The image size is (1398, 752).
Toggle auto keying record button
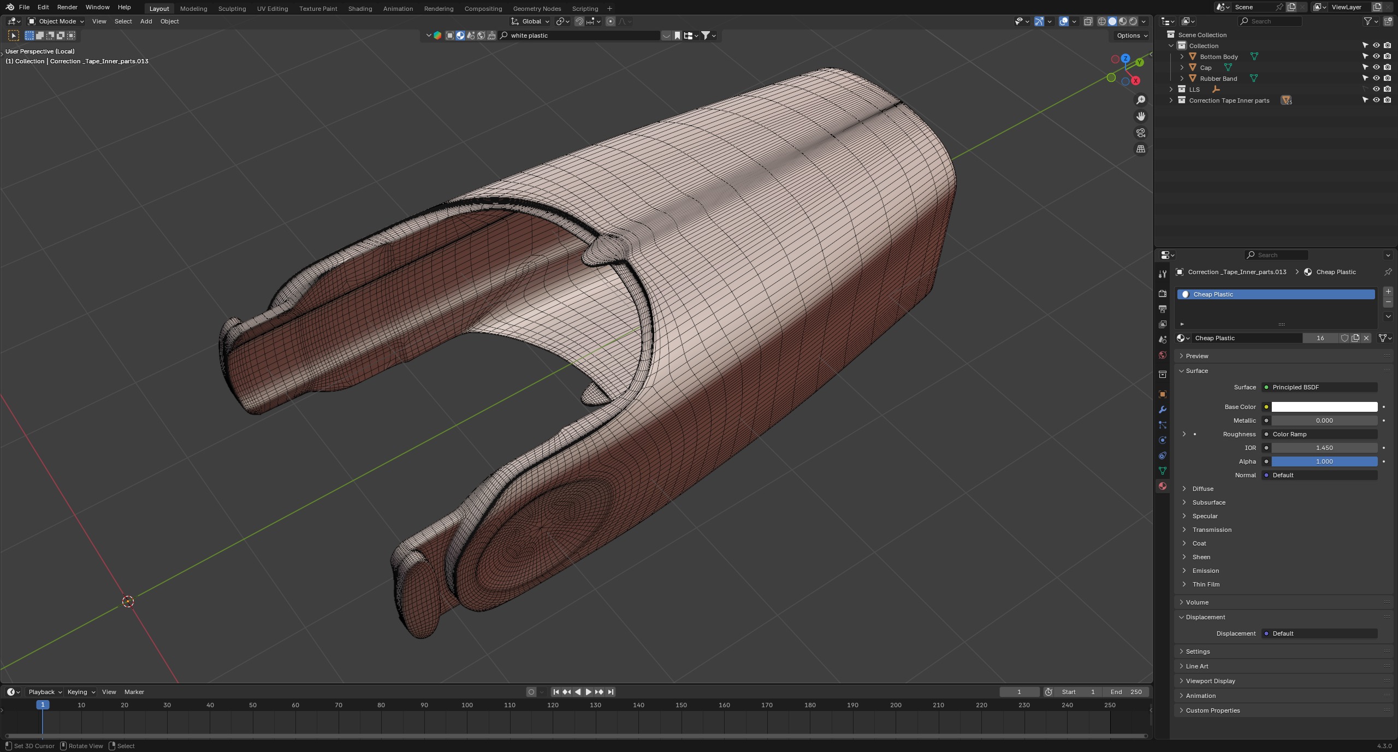[531, 692]
